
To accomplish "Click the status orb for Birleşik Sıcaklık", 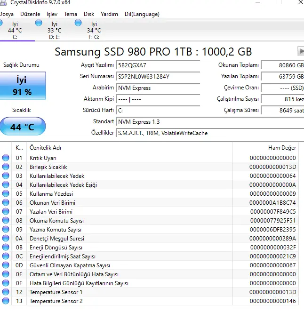I will (x=6, y=167).
